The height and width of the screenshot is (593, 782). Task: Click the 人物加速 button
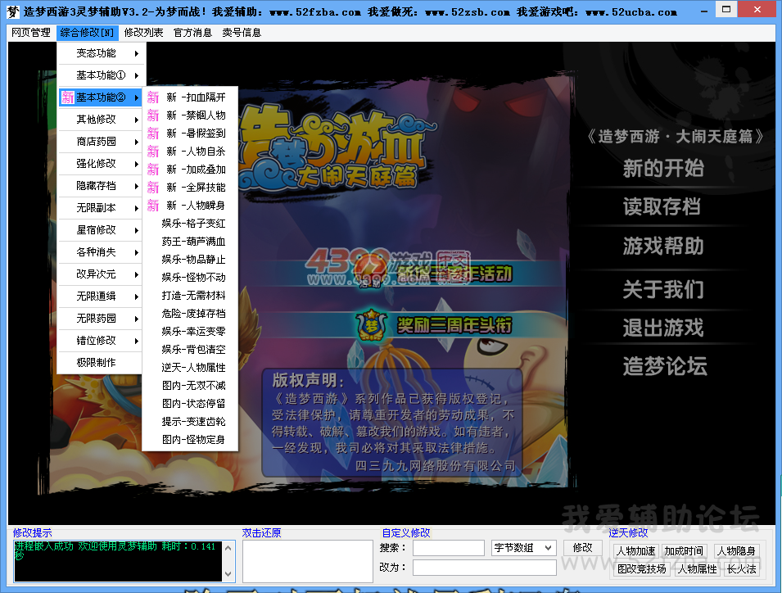click(636, 551)
